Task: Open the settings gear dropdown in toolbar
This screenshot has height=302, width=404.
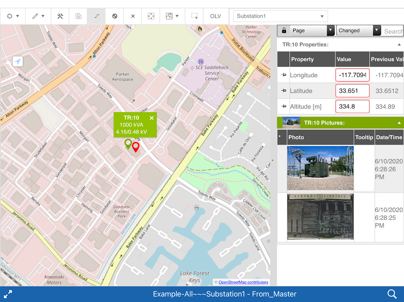Action: tap(13, 16)
